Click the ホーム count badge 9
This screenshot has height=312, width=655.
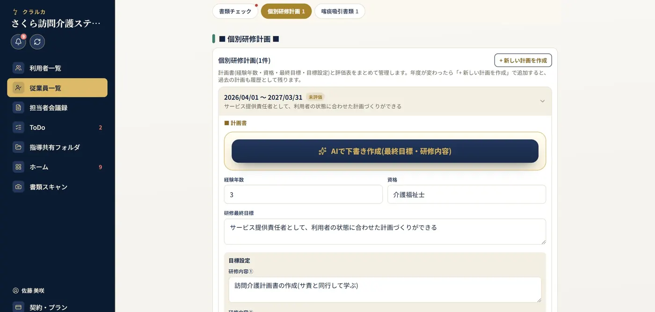point(100,167)
